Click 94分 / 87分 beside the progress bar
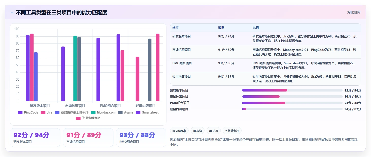371x157 pixels. point(353,109)
